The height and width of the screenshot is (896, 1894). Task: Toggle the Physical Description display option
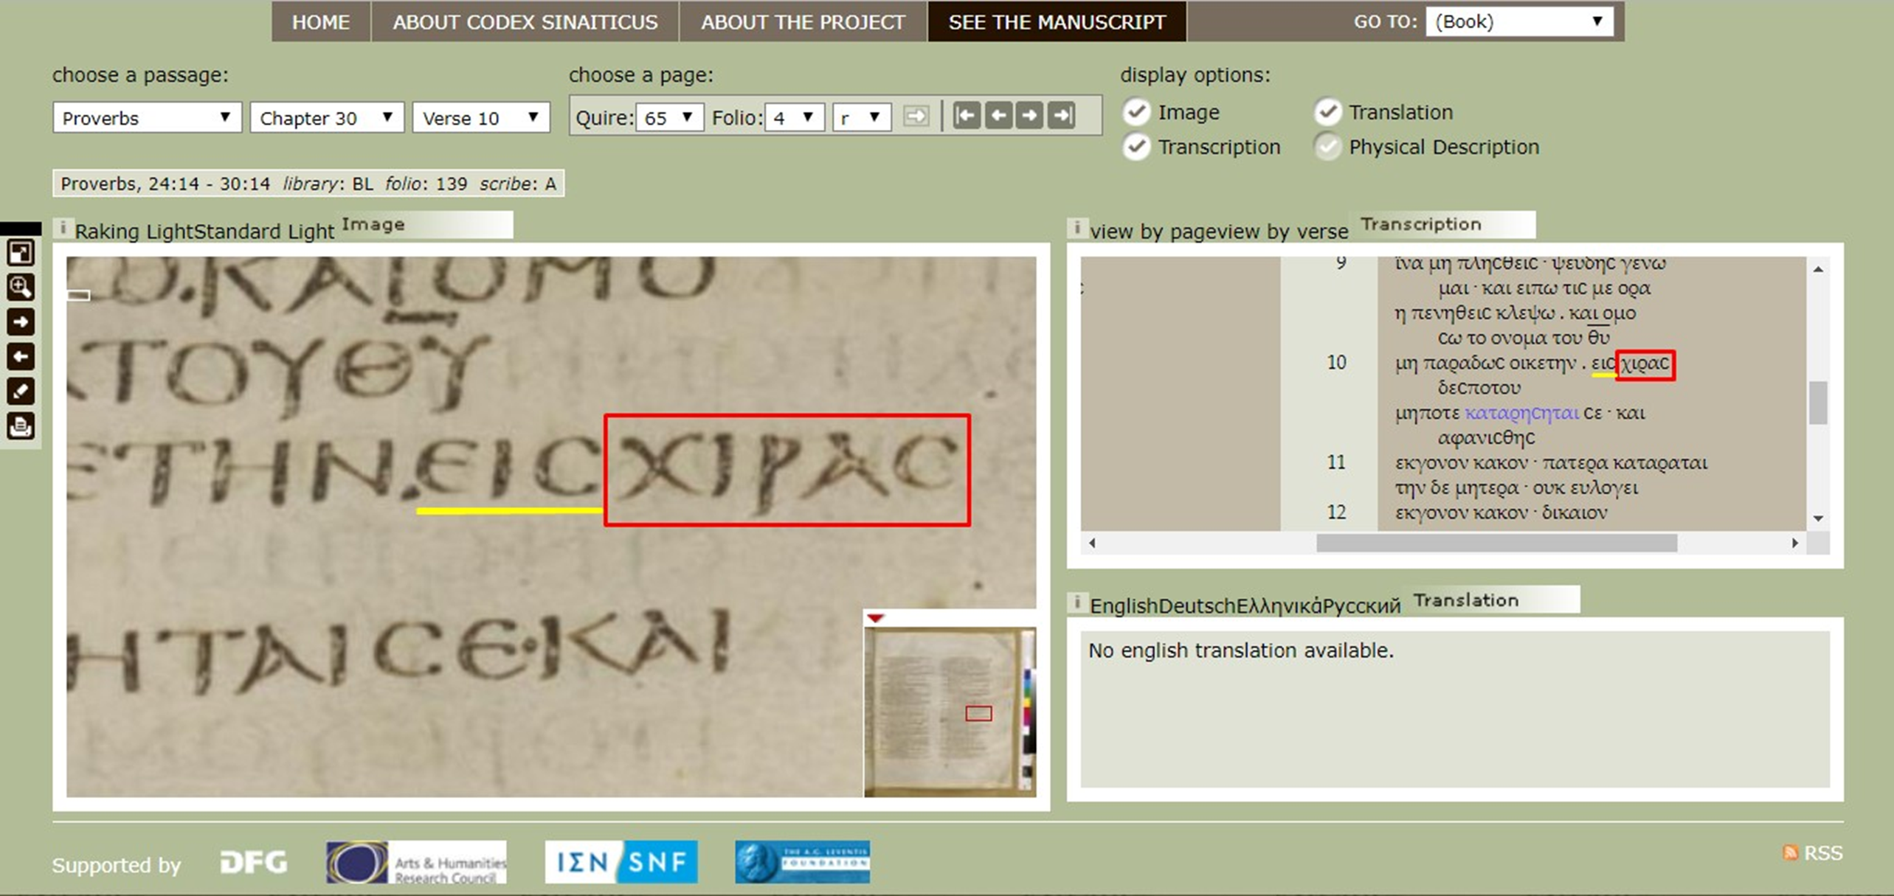pos(1327,147)
